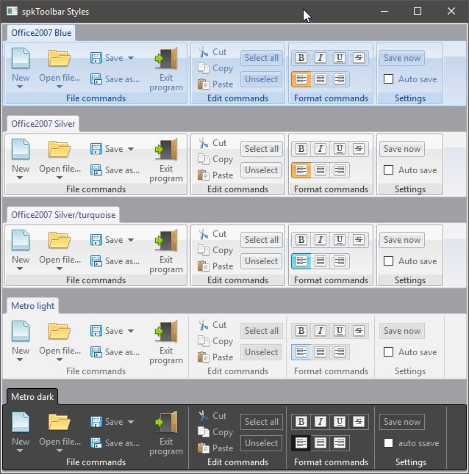
Task: Select the Office2007 Blue tab
Action: coord(41,33)
